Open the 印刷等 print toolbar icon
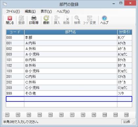 tap(34, 20)
